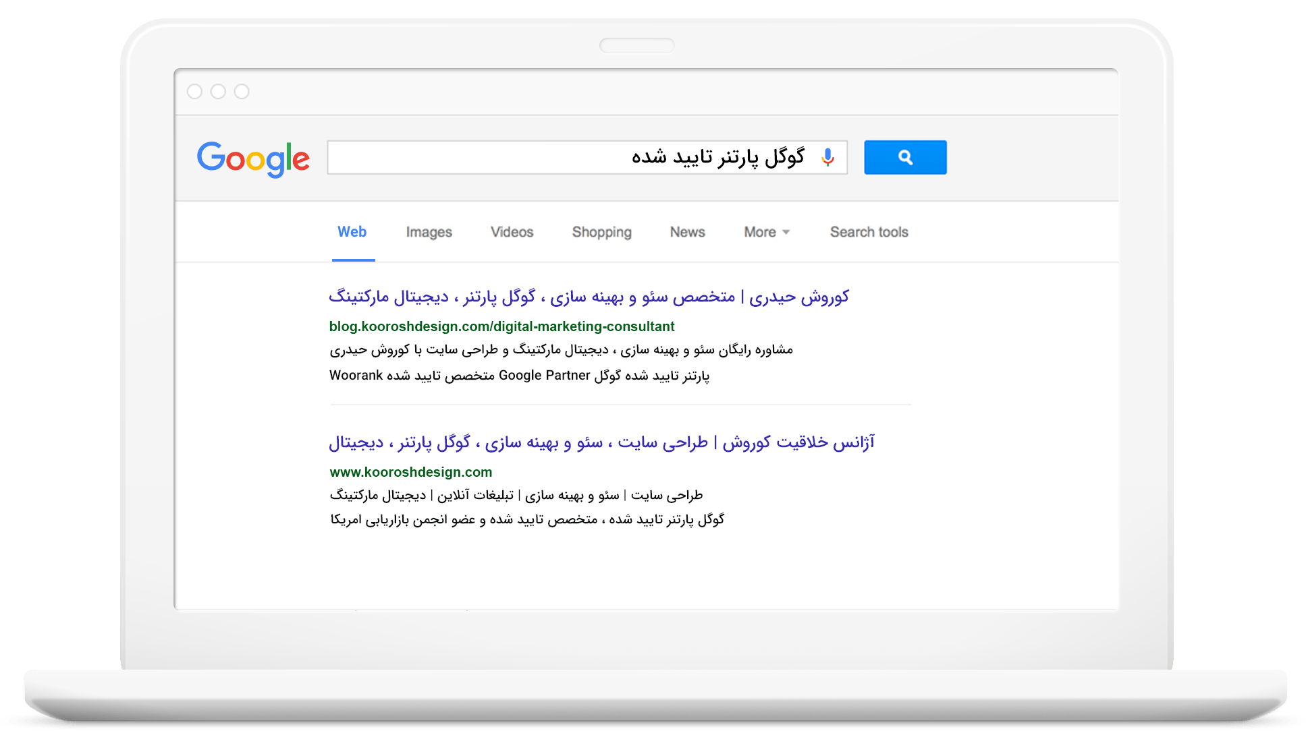Click blog.kooroshdesign.com green URL
This screenshot has width=1306, height=731.
coord(501,326)
